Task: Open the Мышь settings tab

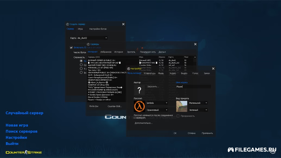Action: [161, 73]
